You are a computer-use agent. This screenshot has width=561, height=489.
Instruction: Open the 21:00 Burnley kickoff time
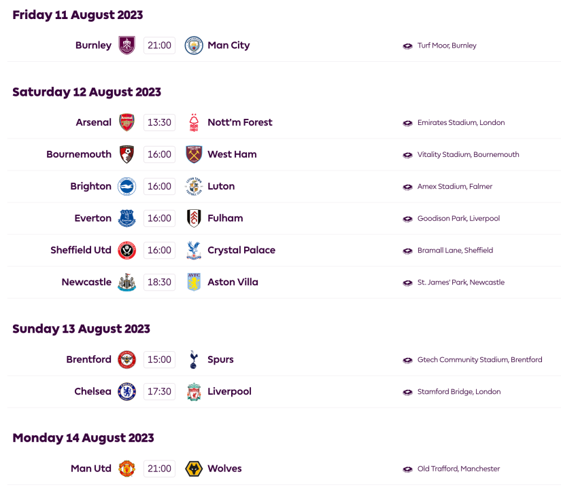tap(159, 46)
